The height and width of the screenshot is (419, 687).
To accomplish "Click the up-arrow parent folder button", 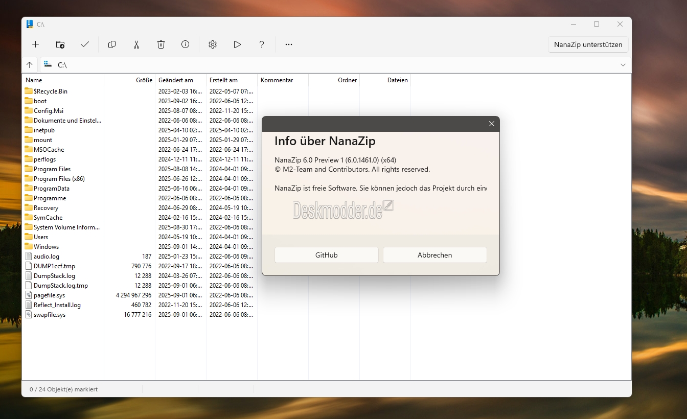I will coord(30,65).
